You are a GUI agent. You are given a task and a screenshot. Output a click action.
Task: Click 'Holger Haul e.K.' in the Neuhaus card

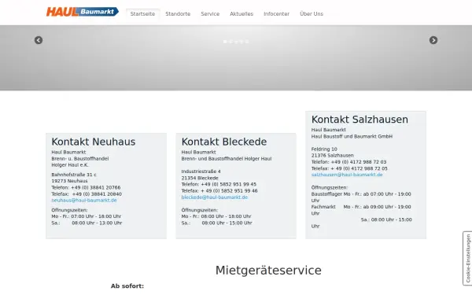click(70, 165)
